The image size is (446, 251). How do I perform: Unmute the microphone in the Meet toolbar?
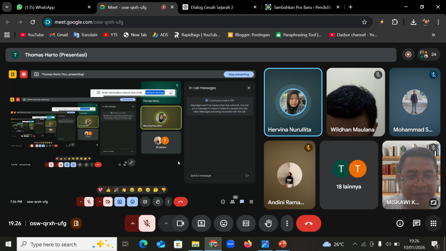point(147,224)
